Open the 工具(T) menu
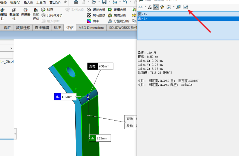 tap(41, 2)
